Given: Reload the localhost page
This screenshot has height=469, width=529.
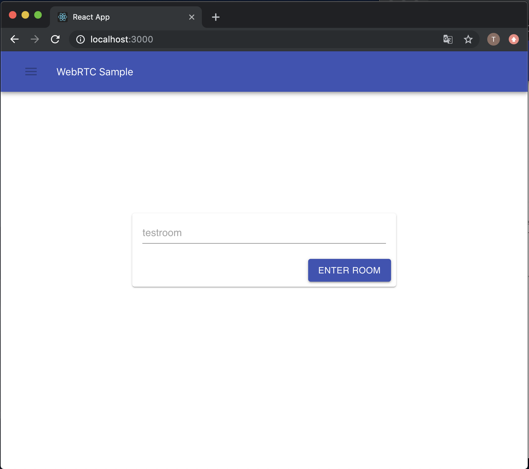Looking at the screenshot, I should click(55, 39).
